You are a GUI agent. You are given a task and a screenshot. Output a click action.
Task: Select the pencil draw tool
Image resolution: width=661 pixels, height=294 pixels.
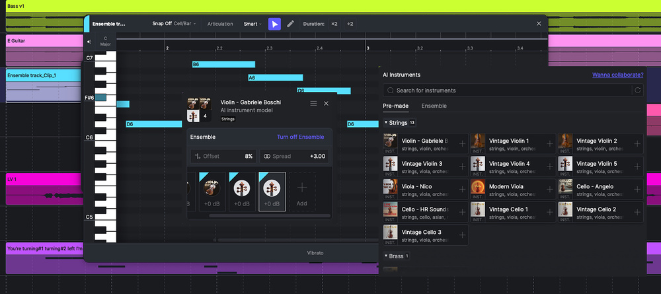291,24
